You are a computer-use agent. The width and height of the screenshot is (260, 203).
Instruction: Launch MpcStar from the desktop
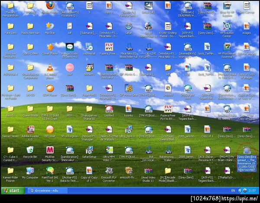[x=50, y=26]
